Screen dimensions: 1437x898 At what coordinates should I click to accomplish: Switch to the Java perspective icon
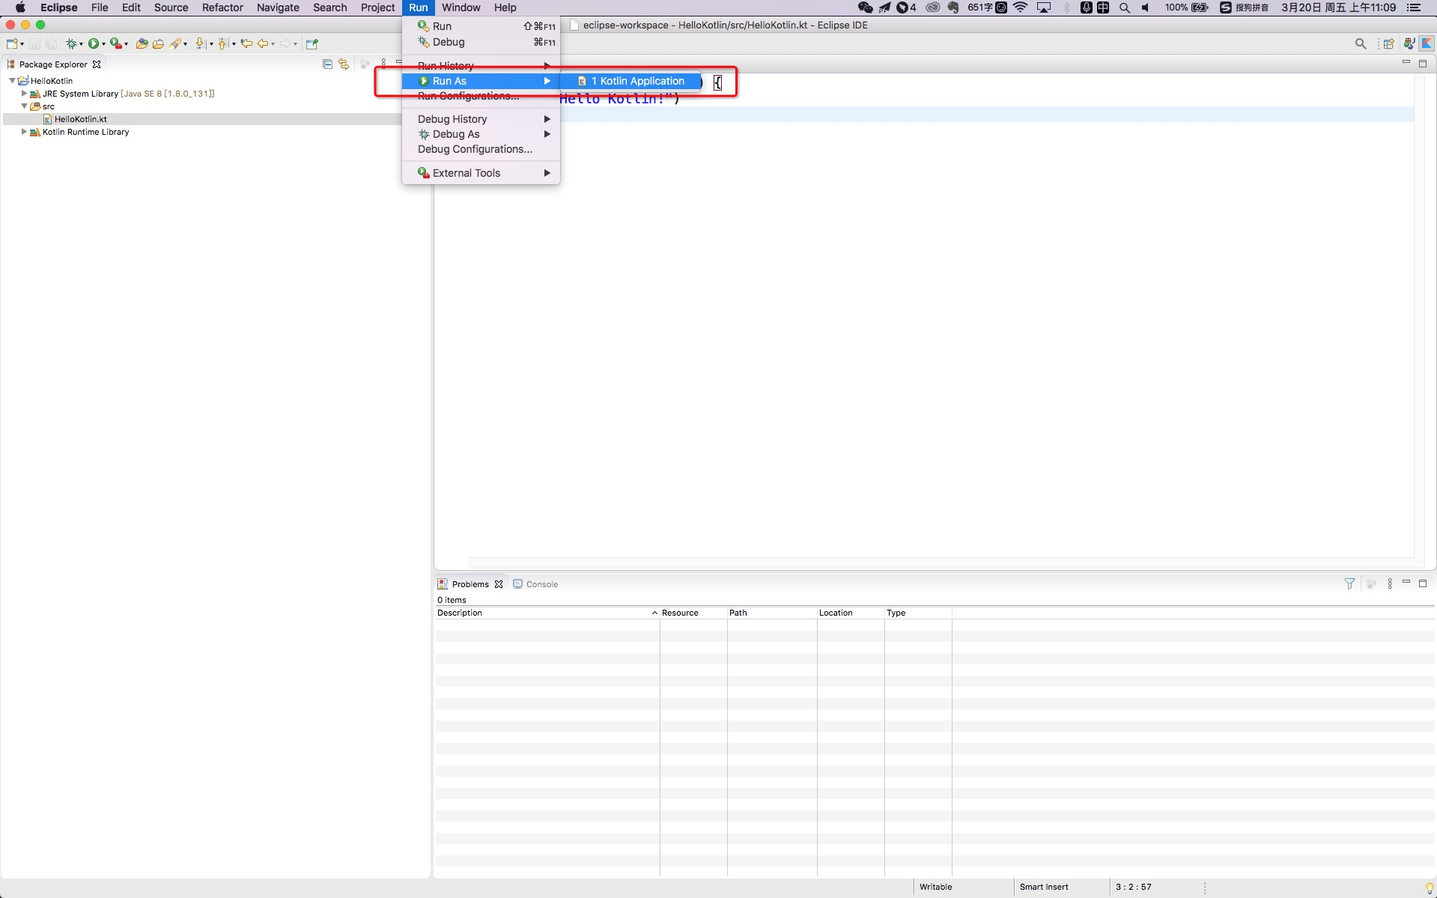[x=1409, y=43]
